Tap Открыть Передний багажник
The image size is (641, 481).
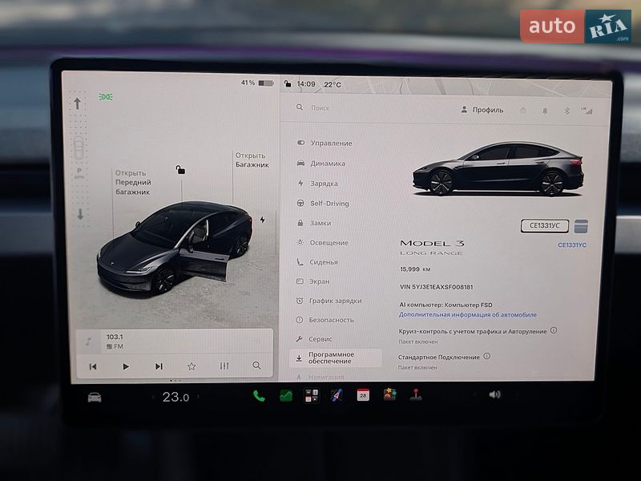click(133, 183)
